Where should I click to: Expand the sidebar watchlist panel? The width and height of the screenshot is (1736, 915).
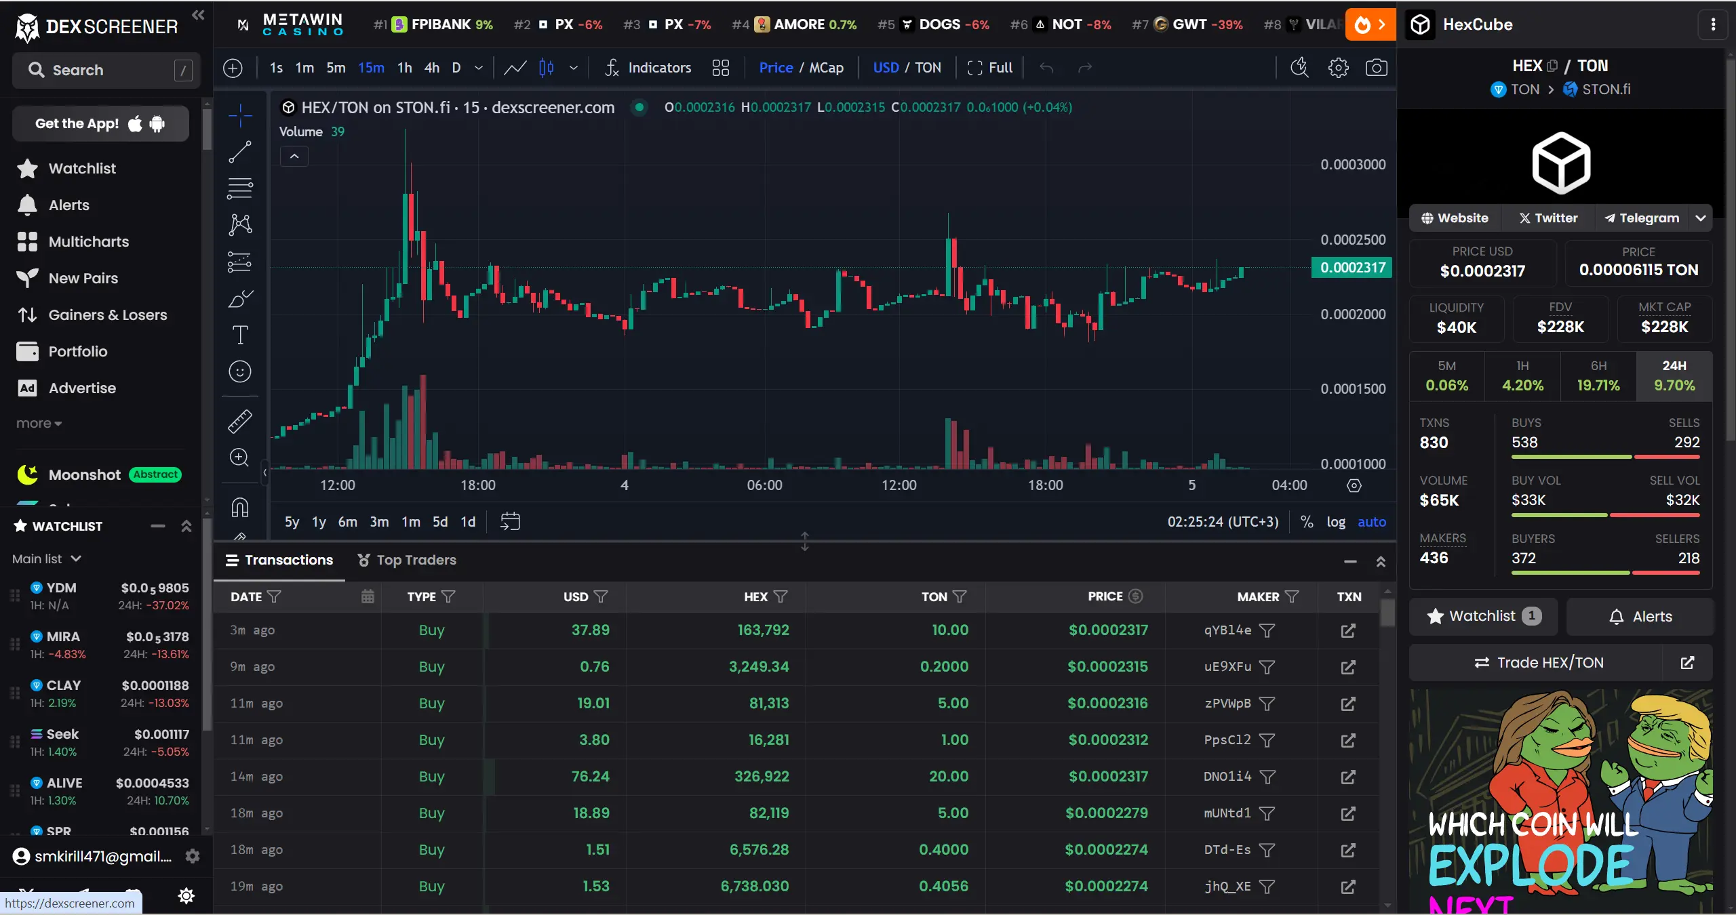point(186,526)
